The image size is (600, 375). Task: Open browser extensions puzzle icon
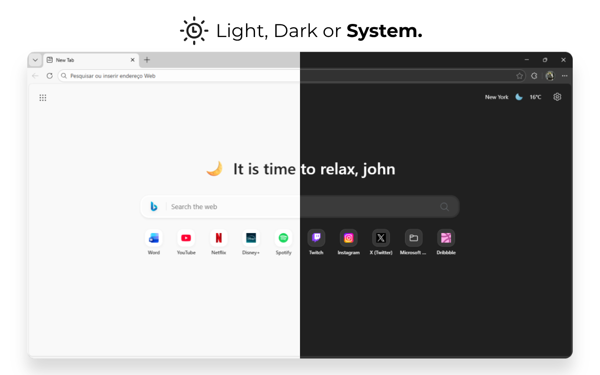534,76
